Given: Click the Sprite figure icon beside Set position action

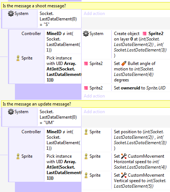Looking at the screenshot, I should pos(86,132).
